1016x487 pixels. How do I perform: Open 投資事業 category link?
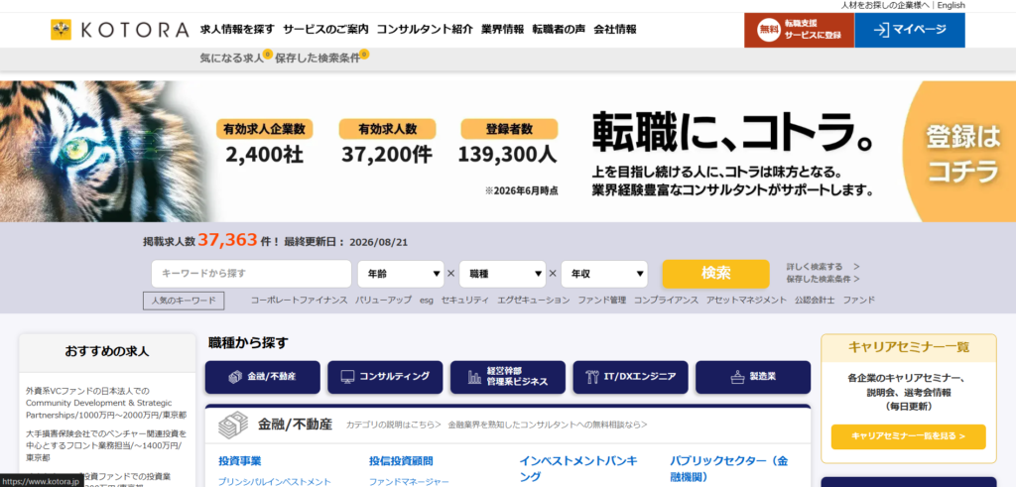click(240, 461)
